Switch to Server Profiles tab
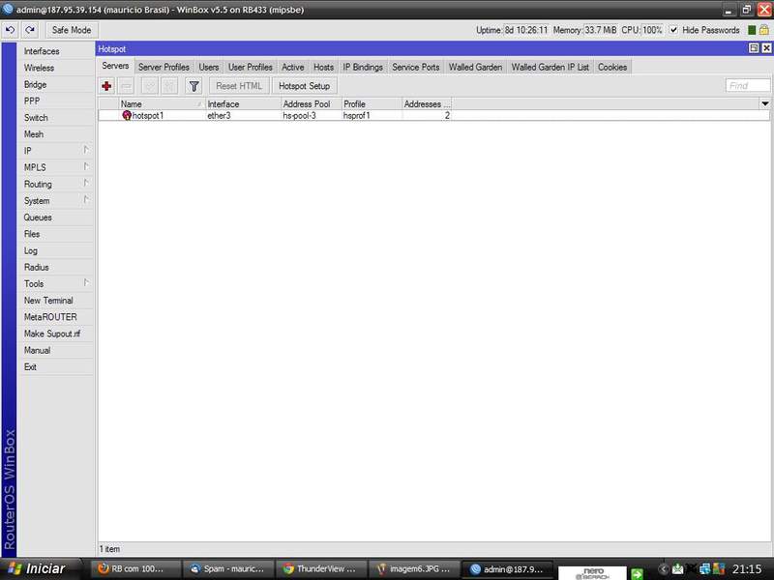774x580 pixels. [x=164, y=67]
